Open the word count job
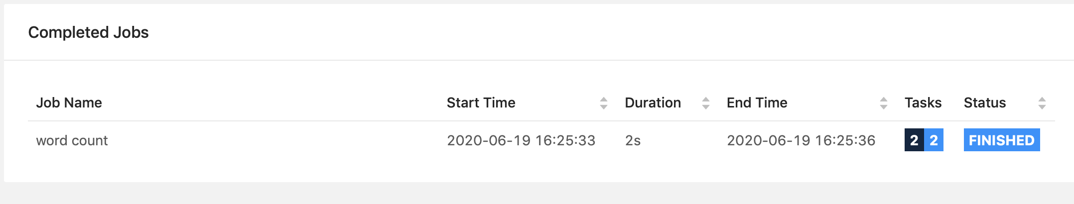The width and height of the screenshot is (1074, 204). pos(72,141)
